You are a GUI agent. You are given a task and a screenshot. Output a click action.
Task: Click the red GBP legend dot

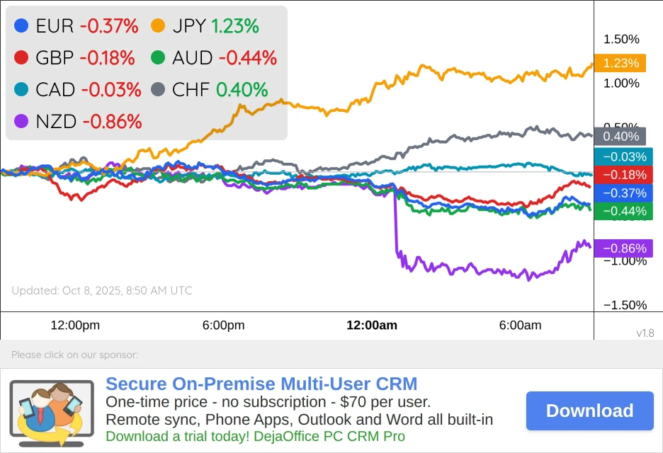point(21,58)
